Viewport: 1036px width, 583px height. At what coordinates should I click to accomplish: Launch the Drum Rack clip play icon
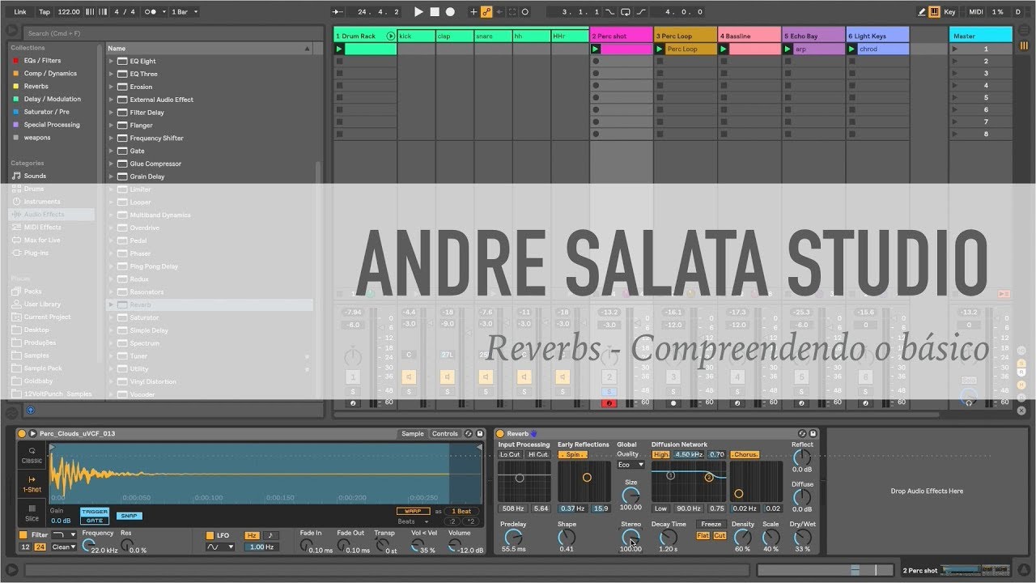(340, 49)
